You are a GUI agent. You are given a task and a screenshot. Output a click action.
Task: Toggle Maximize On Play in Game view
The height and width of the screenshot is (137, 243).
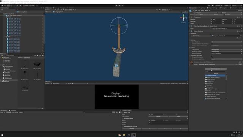(x=165, y=84)
